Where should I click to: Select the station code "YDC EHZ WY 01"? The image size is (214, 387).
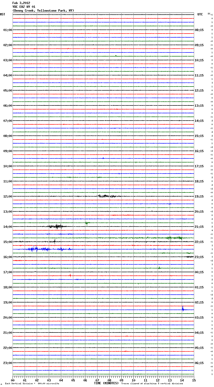pyautogui.click(x=24, y=7)
